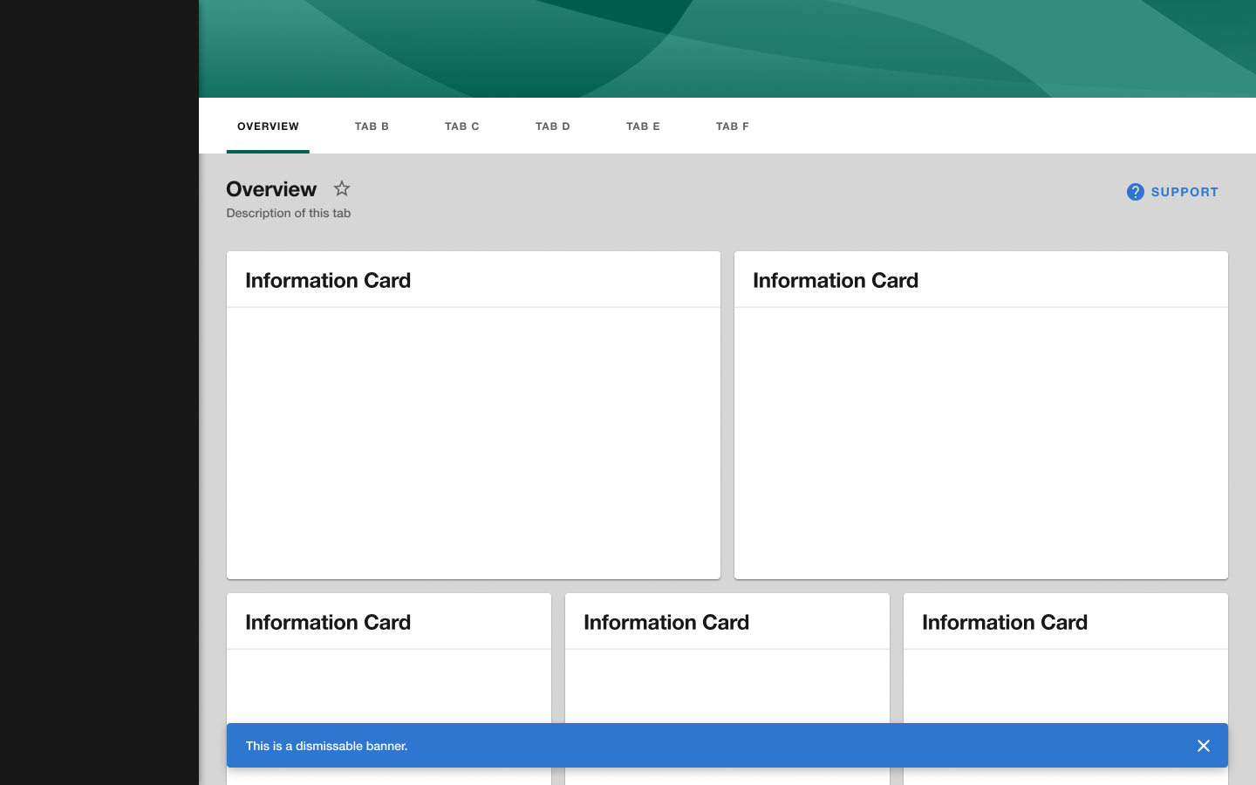Viewport: 1256px width, 785px height.
Task: Switch to Tab C
Action: pos(461,126)
